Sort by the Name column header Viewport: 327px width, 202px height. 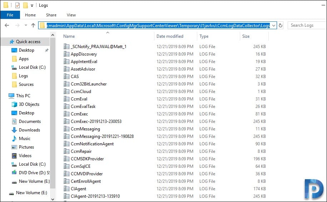pyautogui.click(x=69, y=36)
